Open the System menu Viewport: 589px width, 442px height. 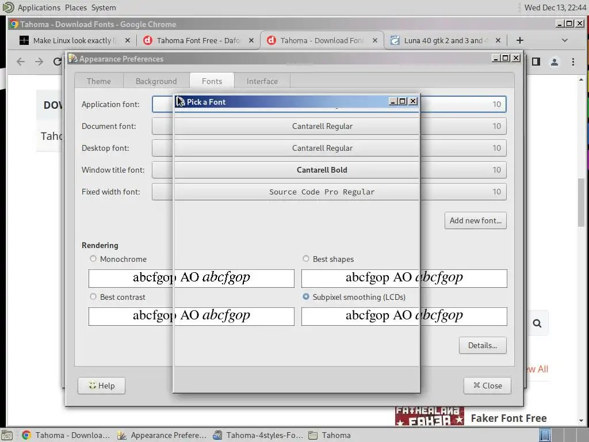[x=104, y=7]
